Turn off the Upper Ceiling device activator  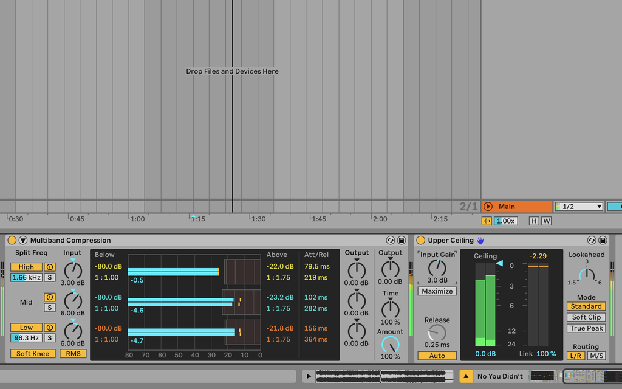point(420,240)
